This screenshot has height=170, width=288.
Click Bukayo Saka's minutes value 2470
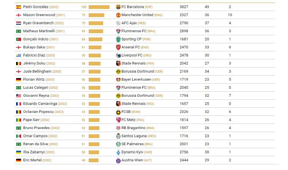[x=184, y=47]
